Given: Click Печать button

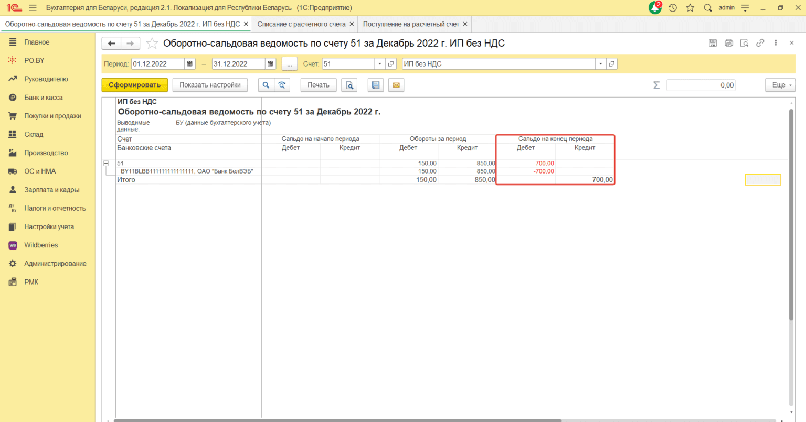Looking at the screenshot, I should (x=319, y=85).
